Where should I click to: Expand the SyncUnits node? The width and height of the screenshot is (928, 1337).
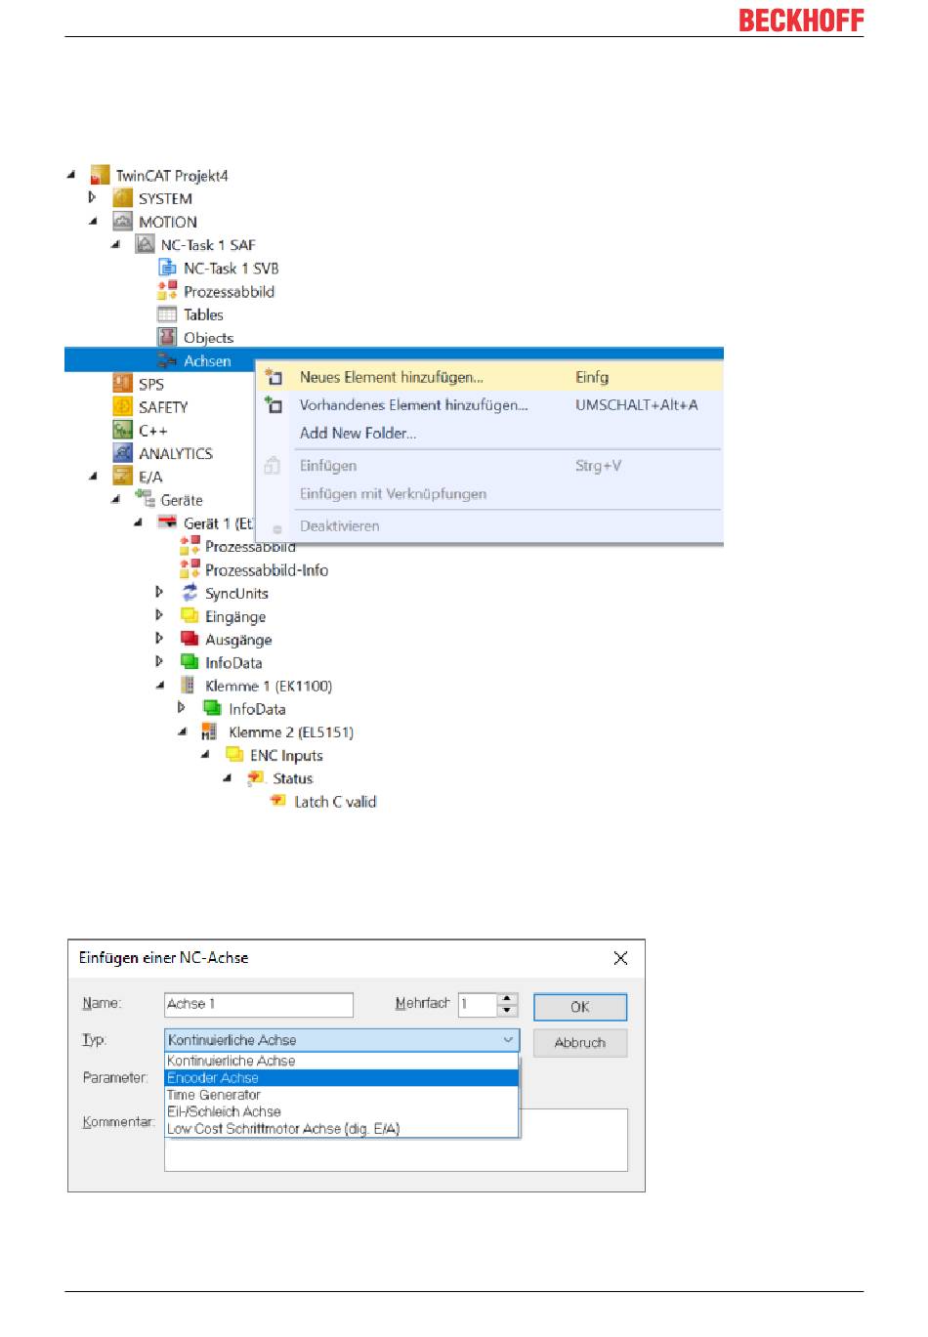[x=159, y=592]
